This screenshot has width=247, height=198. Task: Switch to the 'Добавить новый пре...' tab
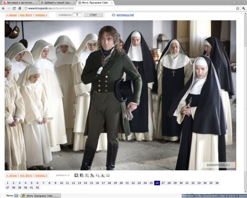(56, 2)
